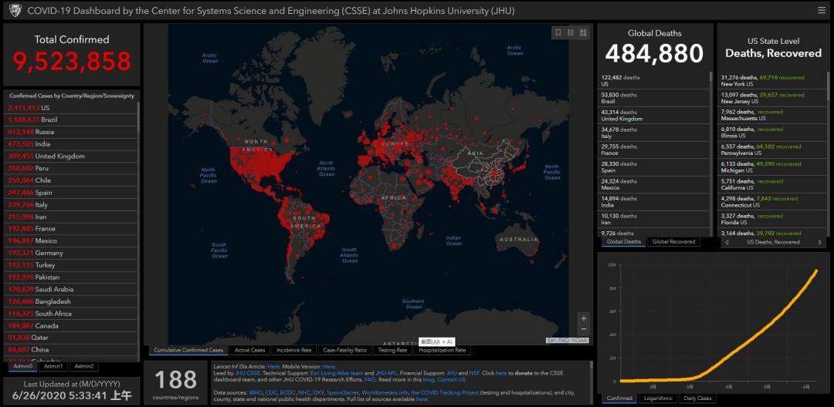This screenshot has height=407, width=834.
Task: Click the JHU shield logo
Action: [x=14, y=10]
